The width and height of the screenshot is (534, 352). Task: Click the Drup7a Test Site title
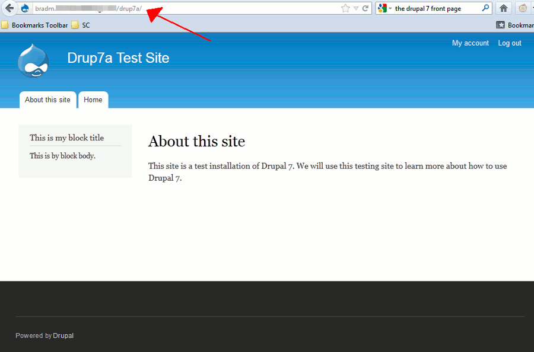(118, 58)
